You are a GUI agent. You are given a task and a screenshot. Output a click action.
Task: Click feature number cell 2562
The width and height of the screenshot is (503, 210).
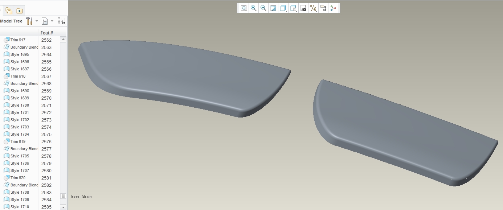pos(46,40)
